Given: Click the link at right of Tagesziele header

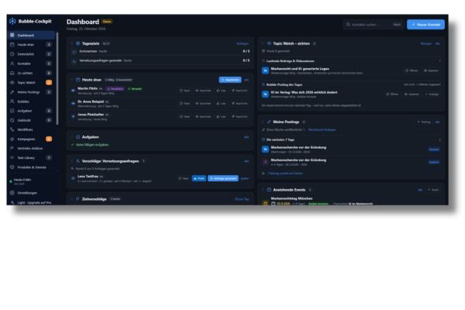Looking at the screenshot, I should [x=243, y=43].
